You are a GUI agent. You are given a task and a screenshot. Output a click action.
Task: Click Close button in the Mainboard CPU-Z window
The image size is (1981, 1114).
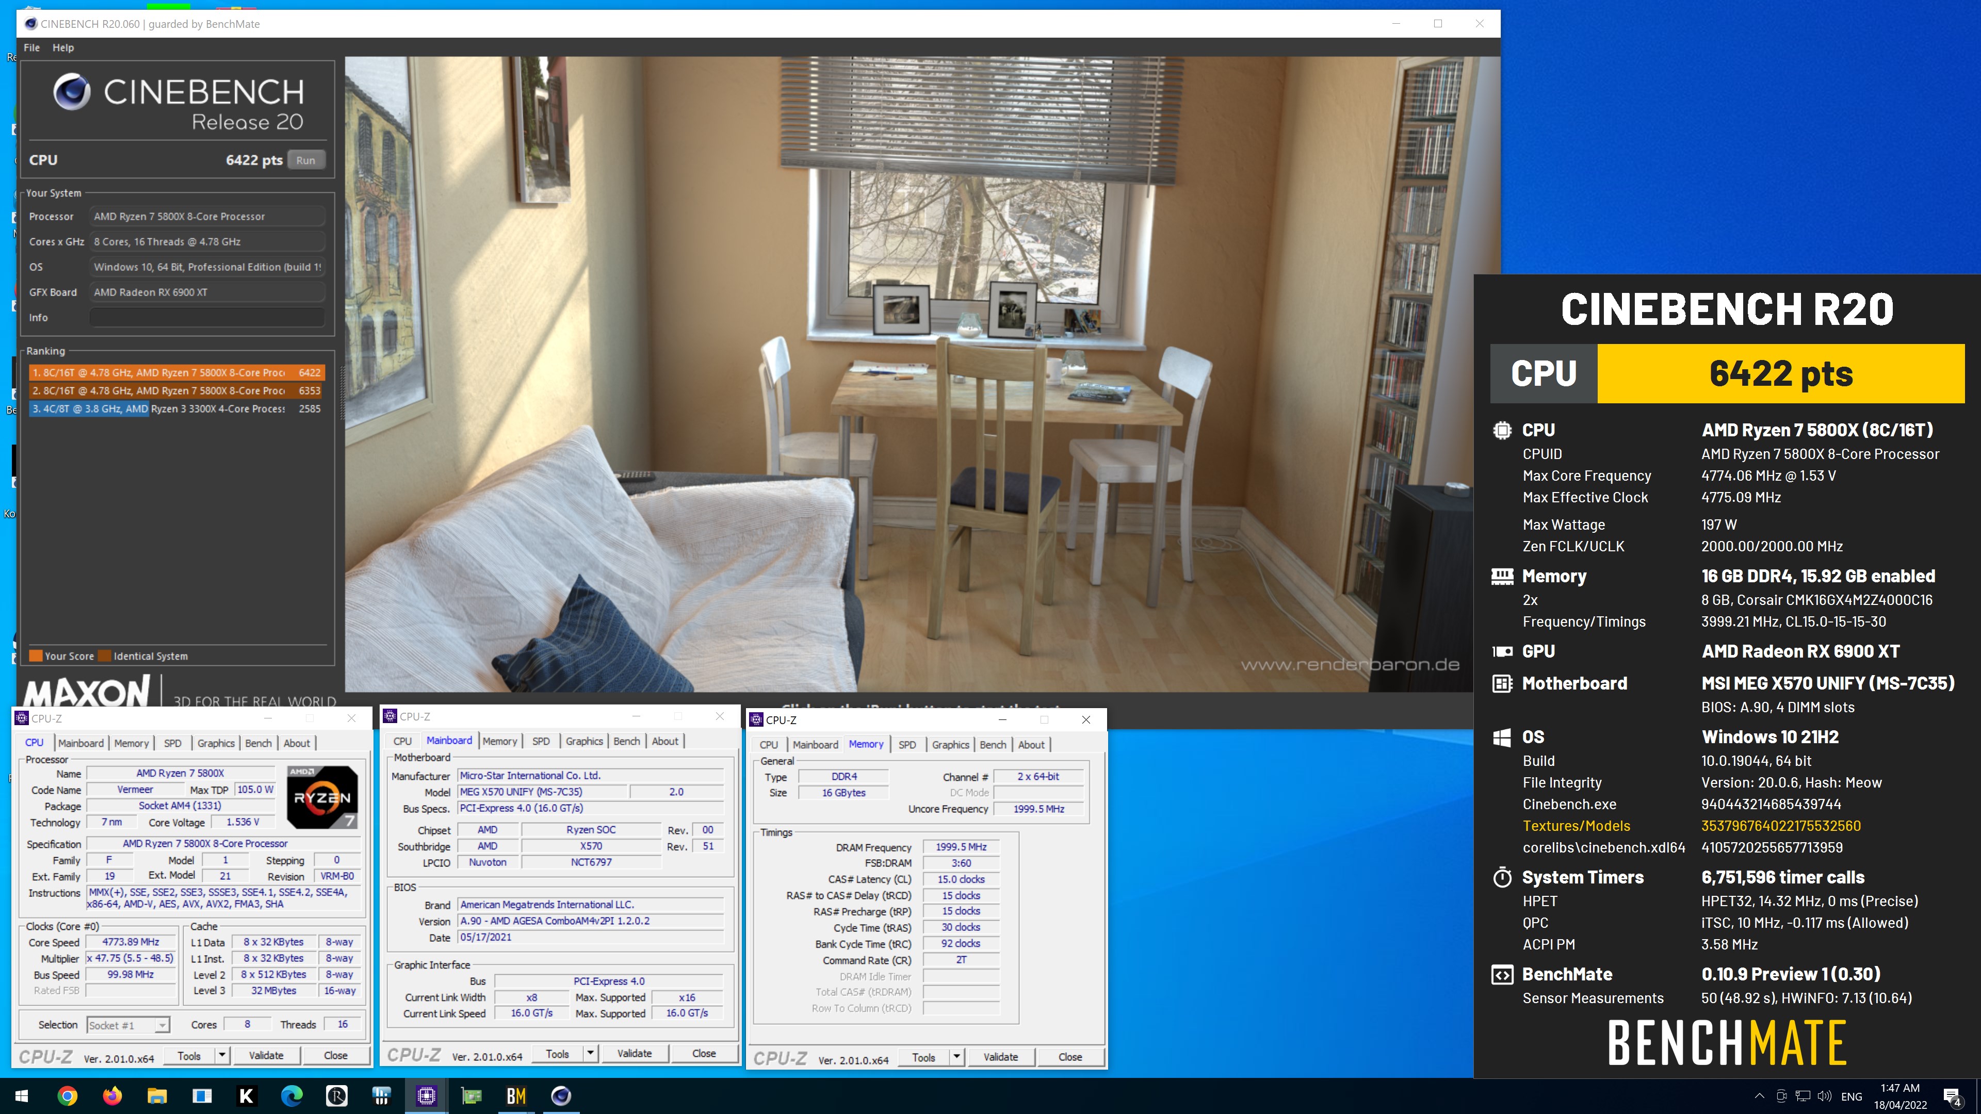coord(704,1053)
